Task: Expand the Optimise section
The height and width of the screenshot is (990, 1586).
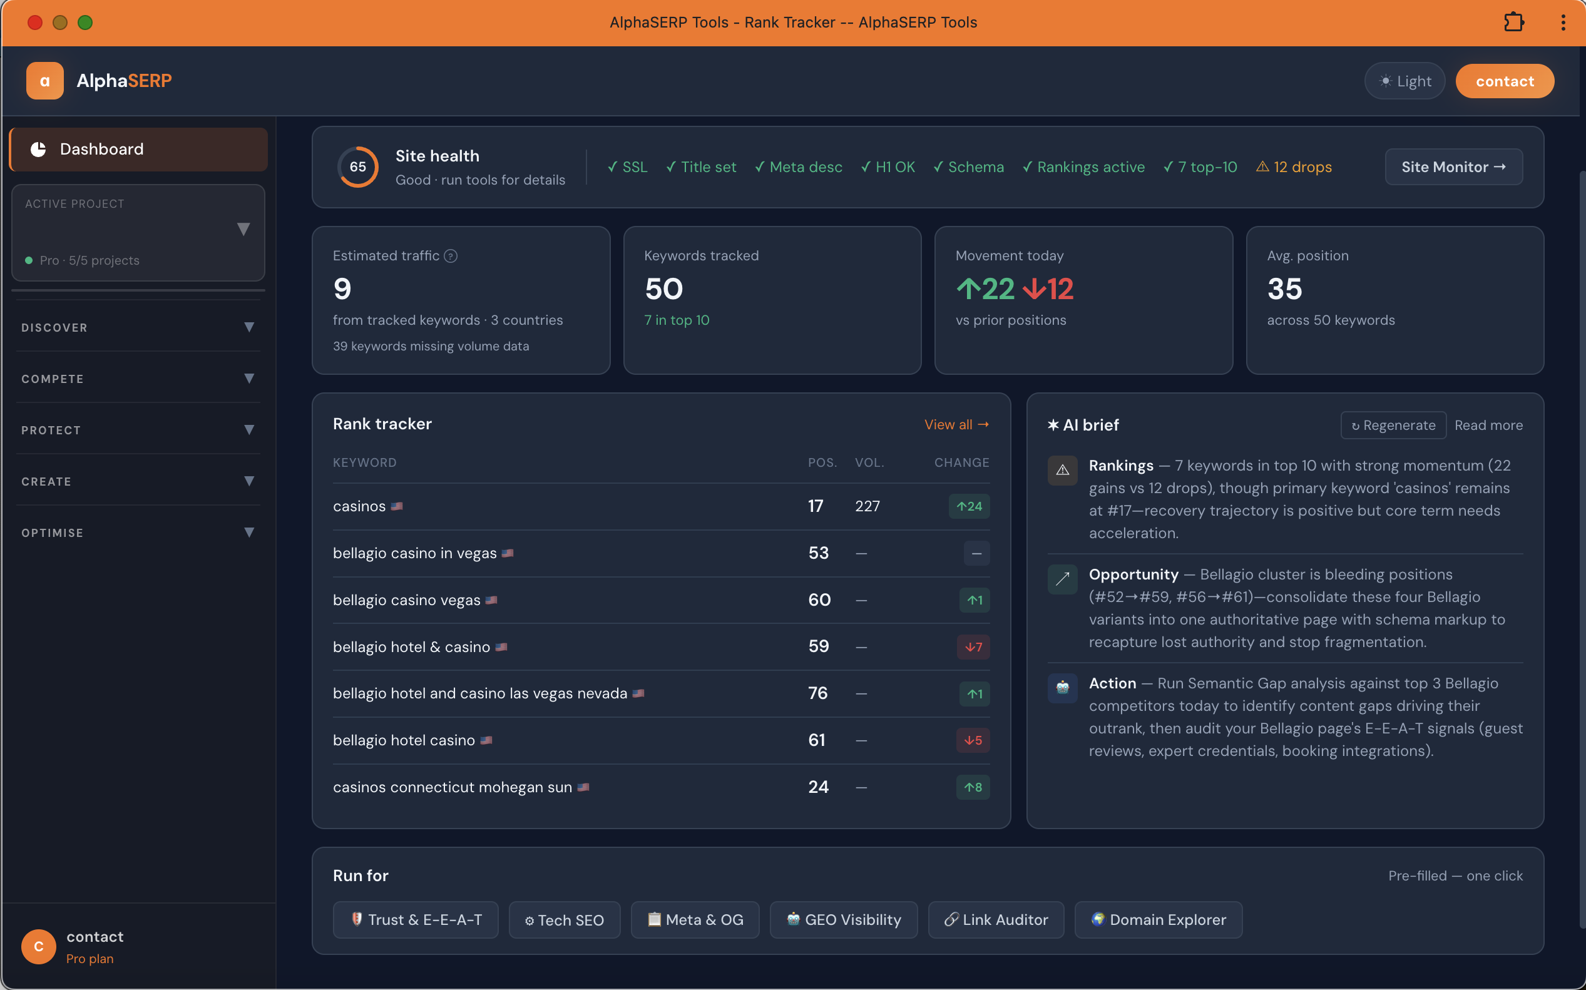Action: click(x=138, y=533)
